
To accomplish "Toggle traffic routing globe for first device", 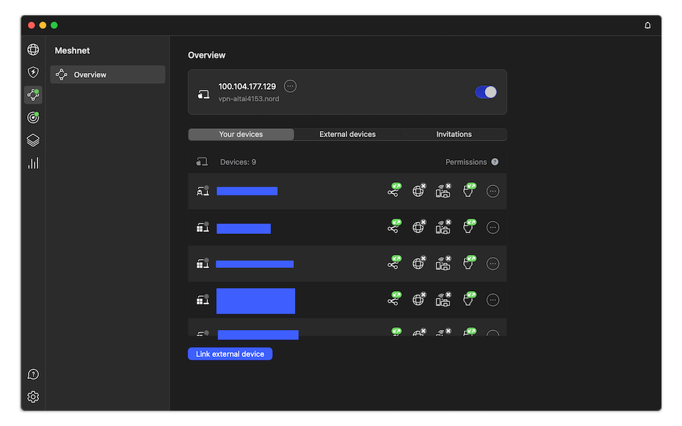I will coord(419,190).
